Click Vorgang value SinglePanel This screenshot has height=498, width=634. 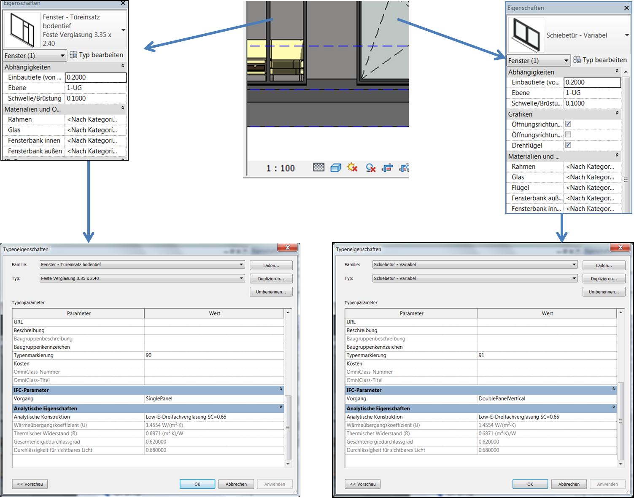point(214,398)
